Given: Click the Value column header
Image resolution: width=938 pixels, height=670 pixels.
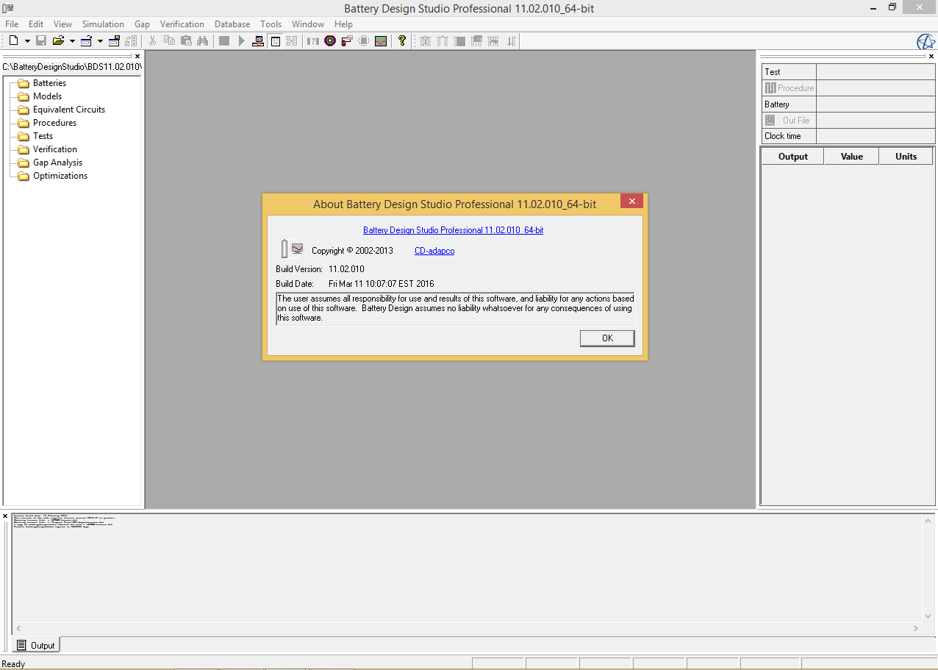Looking at the screenshot, I should 852,156.
